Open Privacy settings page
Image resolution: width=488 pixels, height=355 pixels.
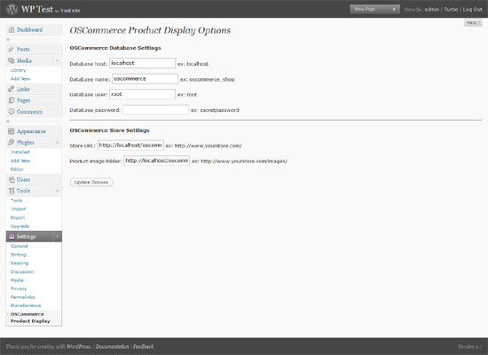19,288
